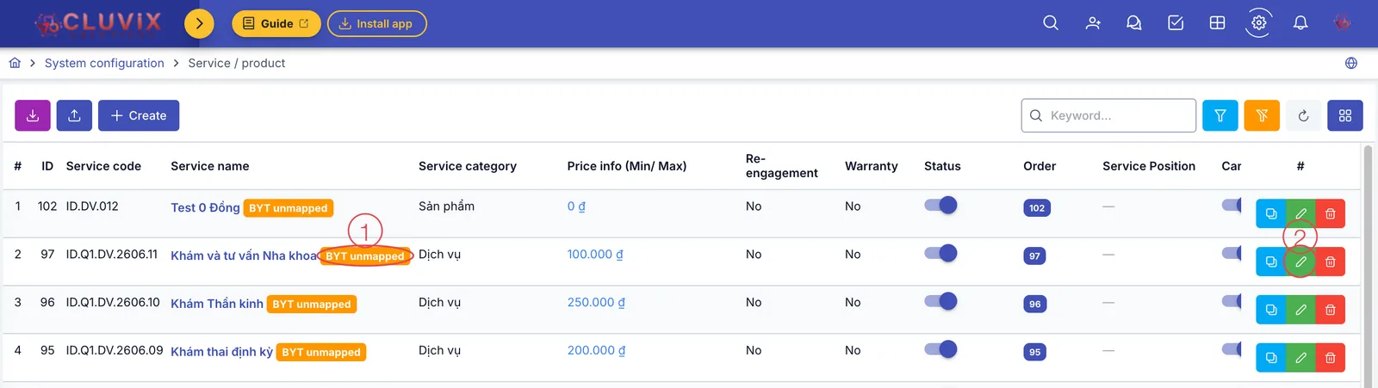The height and width of the screenshot is (388, 1378).
Task: Open the chat messages icon
Action: point(1134,23)
